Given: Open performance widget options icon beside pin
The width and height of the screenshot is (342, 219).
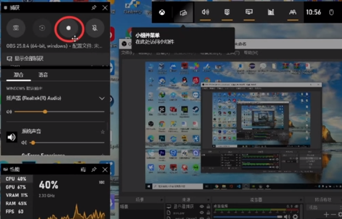Looking at the screenshot, I should (83, 170).
